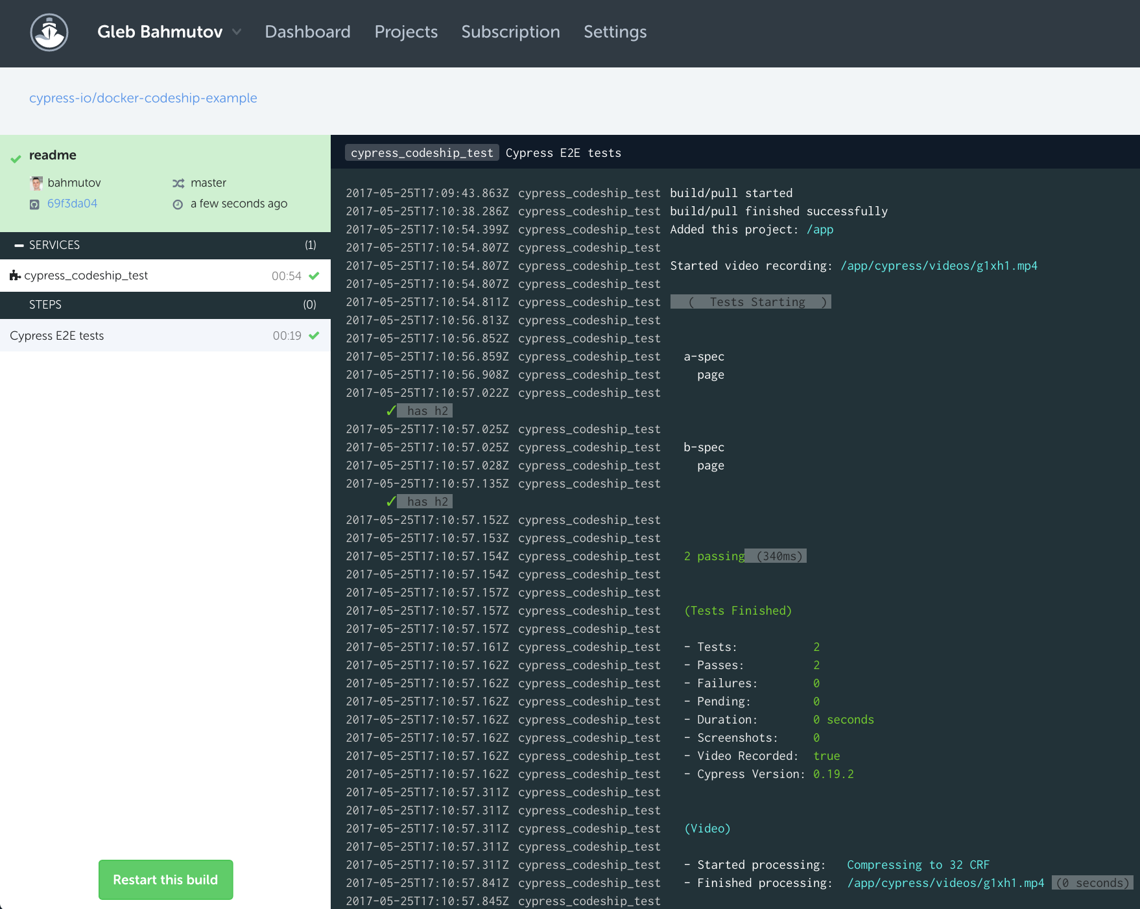Click the bahmutov username
Viewport: 1140px width, 909px height.
(74, 183)
